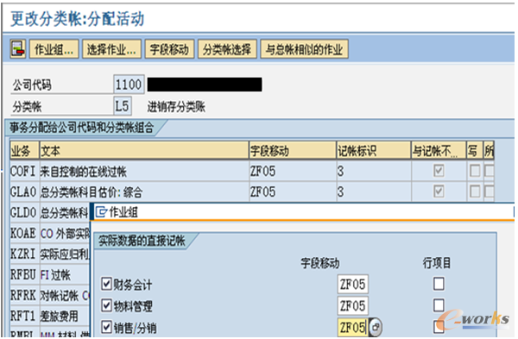Uncheck the 财务会计 checkbox
Viewport: 518px width, 339px height.
click(x=106, y=284)
